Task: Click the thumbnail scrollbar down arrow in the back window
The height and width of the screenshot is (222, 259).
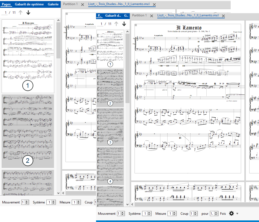Action: pyautogui.click(x=58, y=193)
